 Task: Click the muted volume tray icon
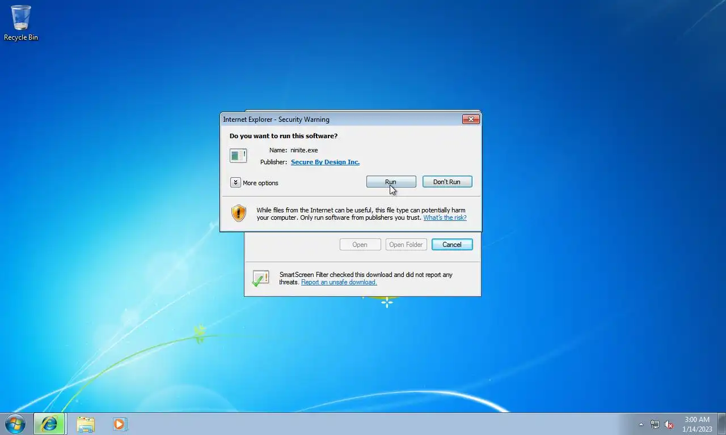click(669, 424)
